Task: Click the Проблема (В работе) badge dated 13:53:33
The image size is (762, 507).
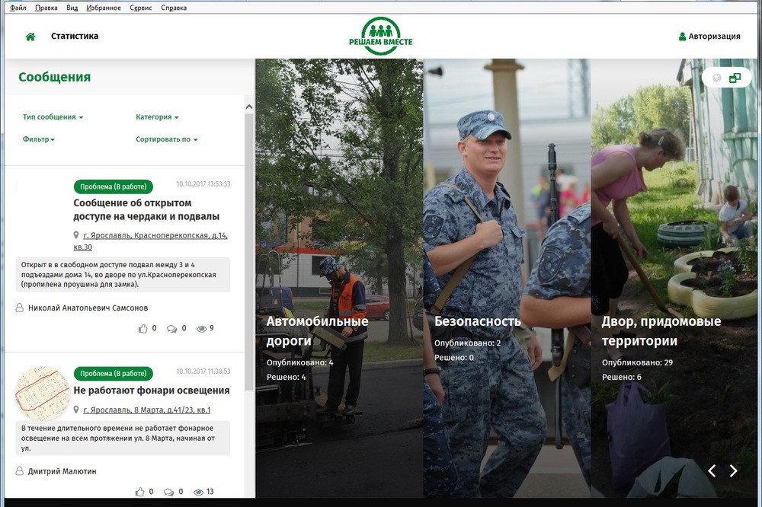Action: pyautogui.click(x=114, y=187)
